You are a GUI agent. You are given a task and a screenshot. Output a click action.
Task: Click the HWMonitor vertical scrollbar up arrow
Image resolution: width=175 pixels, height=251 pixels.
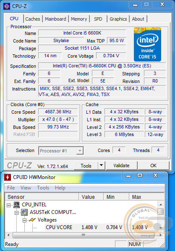point(161,204)
